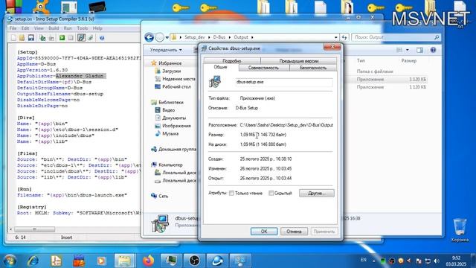The image size is (476, 268).
Task: Open Help menu in Inno Setup
Action: 97,28
